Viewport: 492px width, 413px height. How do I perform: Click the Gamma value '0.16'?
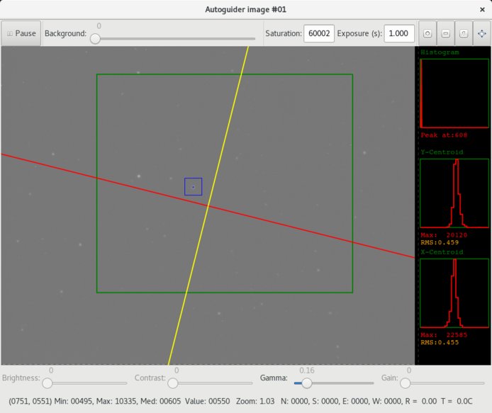(x=306, y=370)
